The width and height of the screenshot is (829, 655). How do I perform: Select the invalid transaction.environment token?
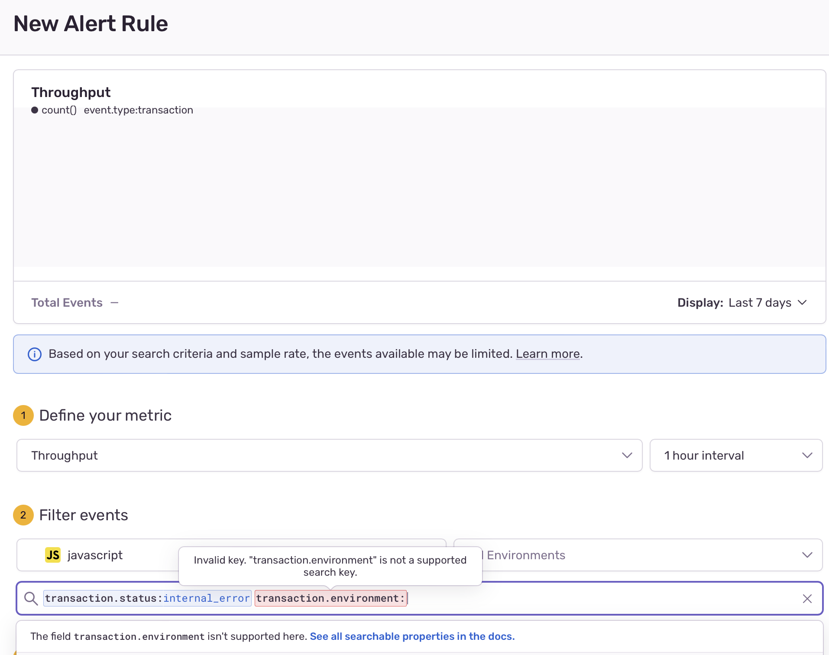point(330,598)
